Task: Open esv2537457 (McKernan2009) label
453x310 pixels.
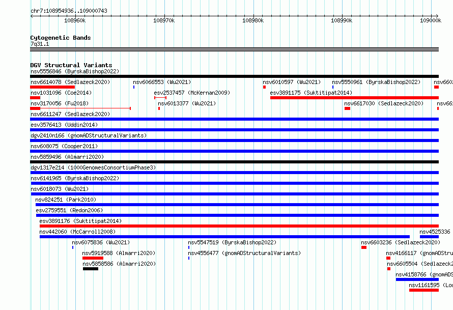Action: pos(192,93)
